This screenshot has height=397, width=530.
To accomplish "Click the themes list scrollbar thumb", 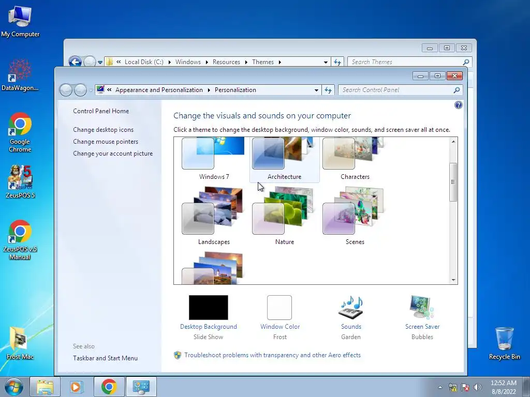I will tap(453, 182).
